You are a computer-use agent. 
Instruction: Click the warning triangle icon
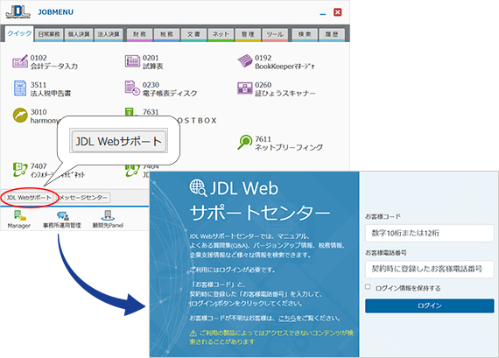click(193, 333)
